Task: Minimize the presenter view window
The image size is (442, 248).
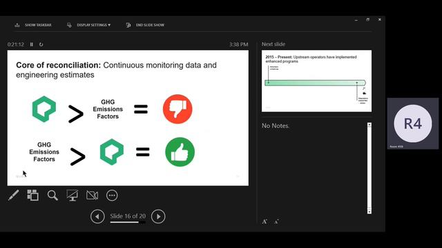Action: click(x=356, y=20)
